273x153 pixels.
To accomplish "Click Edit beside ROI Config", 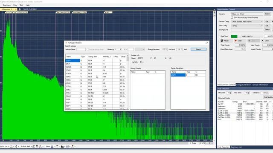I will [x=267, y=25].
